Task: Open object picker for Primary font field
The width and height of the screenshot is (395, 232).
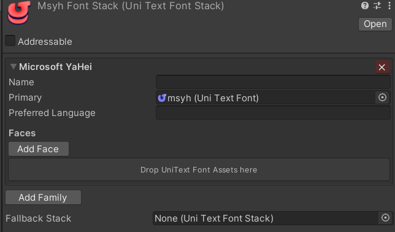Action: [x=382, y=98]
